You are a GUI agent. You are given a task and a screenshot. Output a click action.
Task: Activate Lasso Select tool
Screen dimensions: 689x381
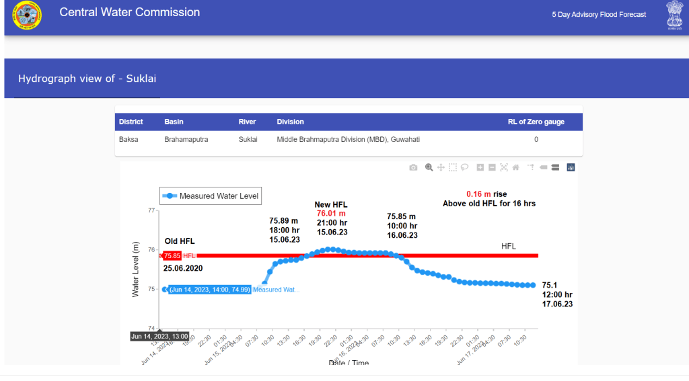point(465,167)
